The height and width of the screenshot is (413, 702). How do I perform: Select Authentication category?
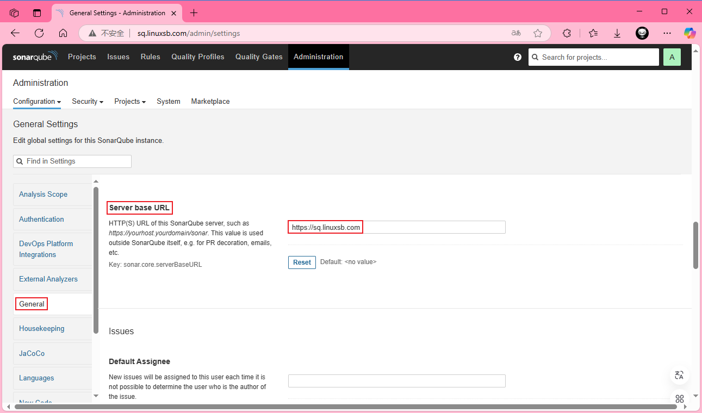(53, 220)
